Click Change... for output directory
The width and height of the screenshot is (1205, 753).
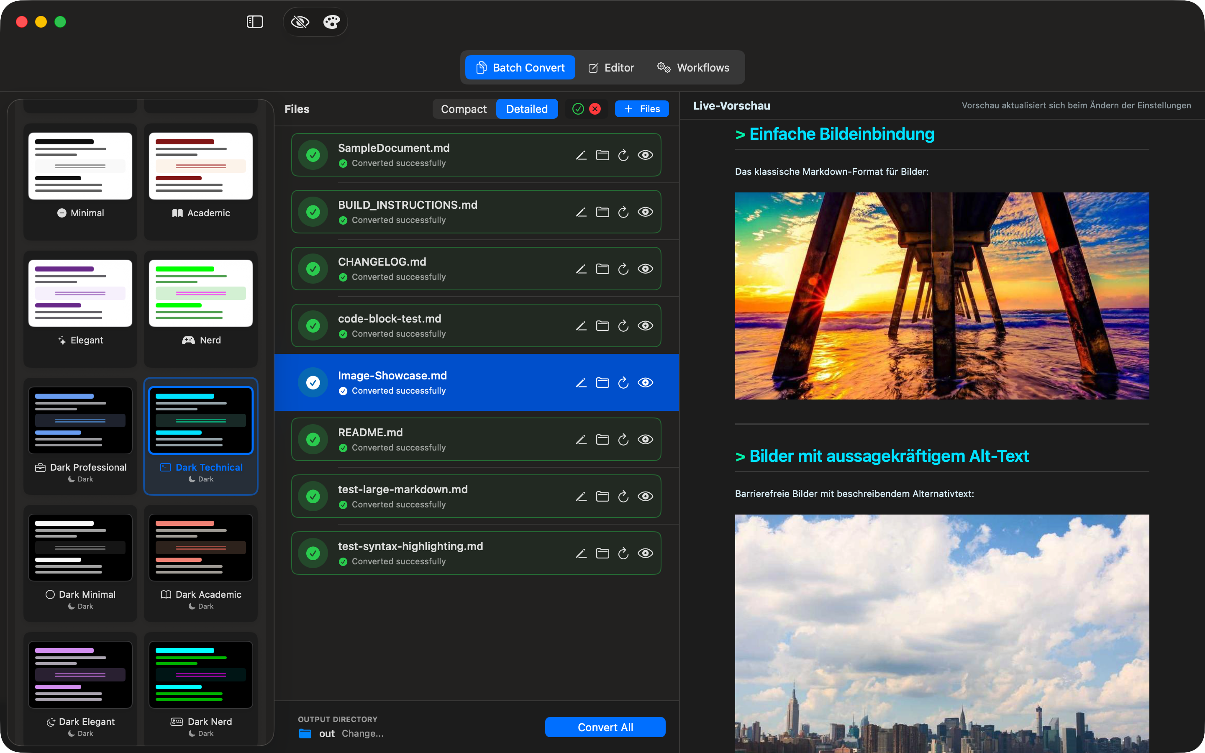click(362, 733)
